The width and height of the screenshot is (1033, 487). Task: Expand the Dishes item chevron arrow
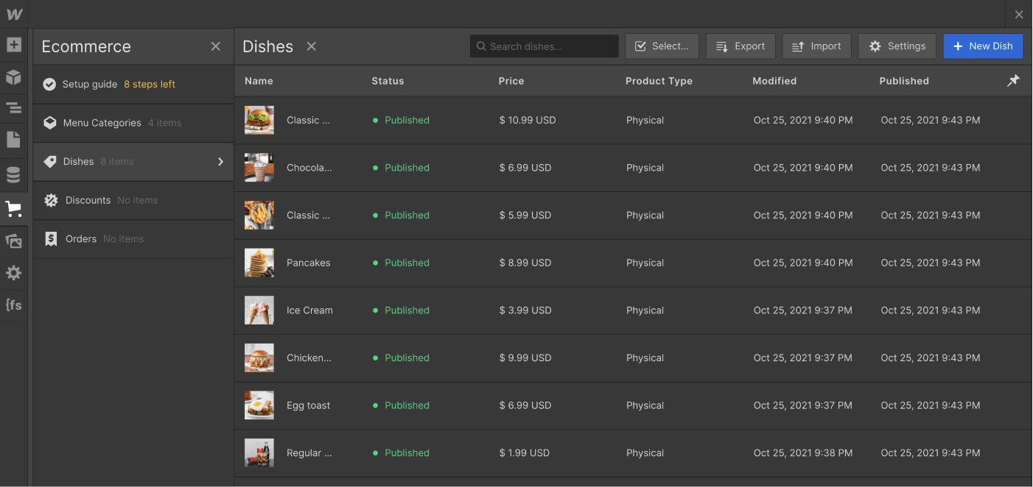tap(220, 162)
